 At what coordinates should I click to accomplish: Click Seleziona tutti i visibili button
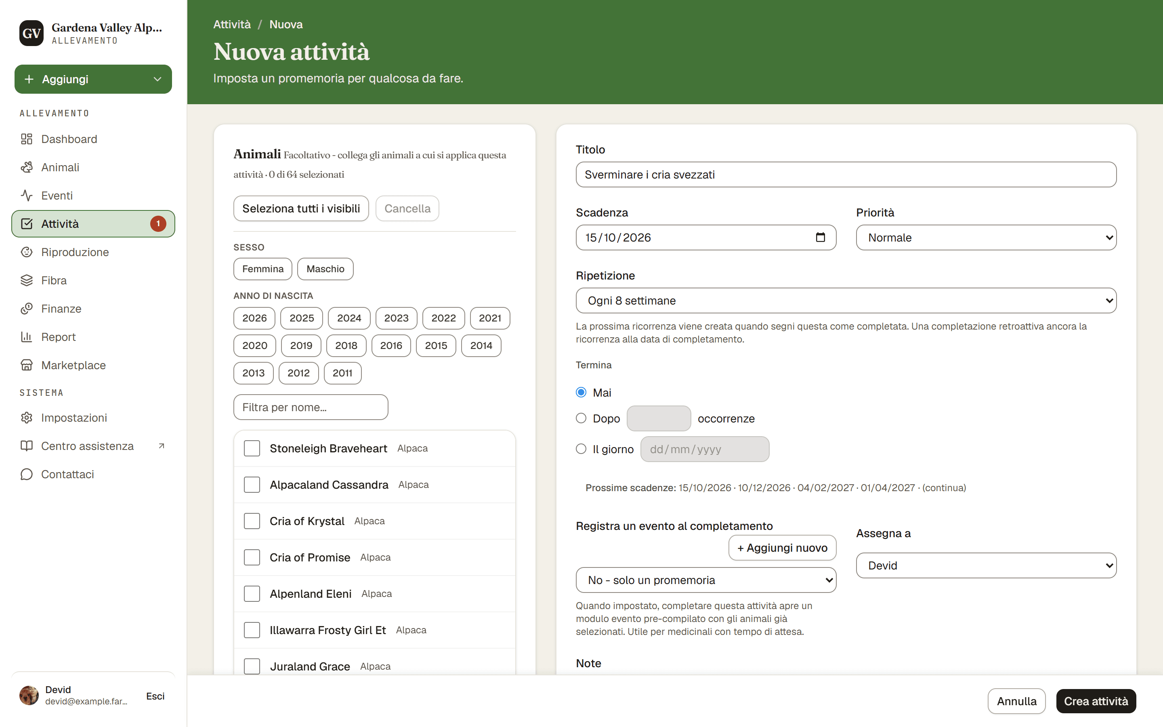pyautogui.click(x=301, y=208)
